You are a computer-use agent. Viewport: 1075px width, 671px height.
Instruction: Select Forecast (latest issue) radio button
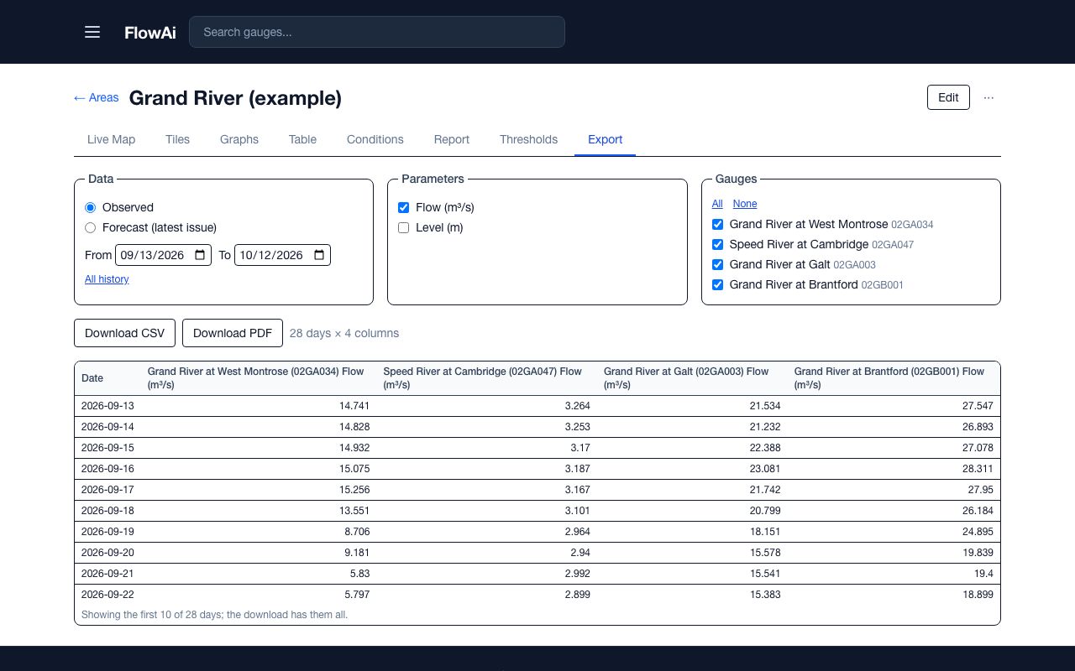[91, 227]
